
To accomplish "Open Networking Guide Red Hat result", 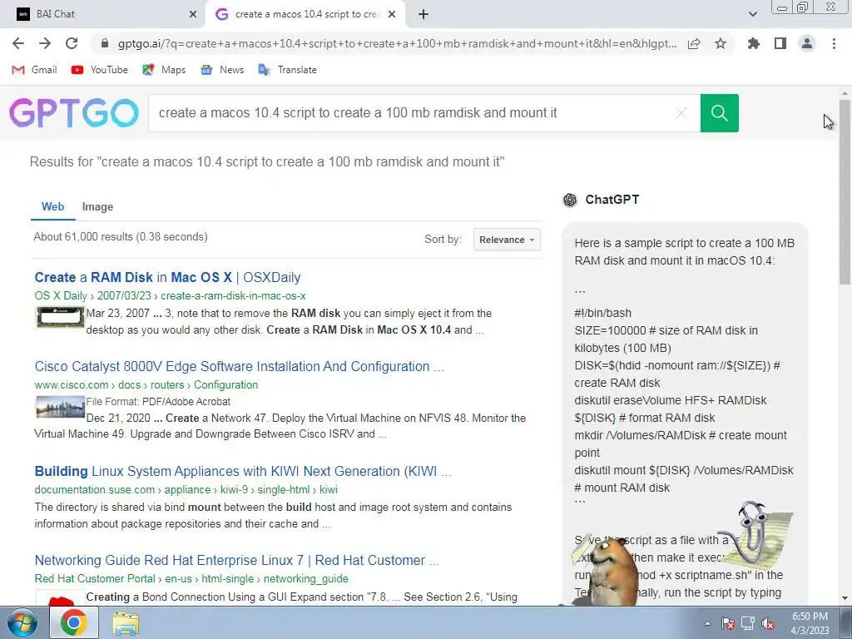I will [x=236, y=560].
